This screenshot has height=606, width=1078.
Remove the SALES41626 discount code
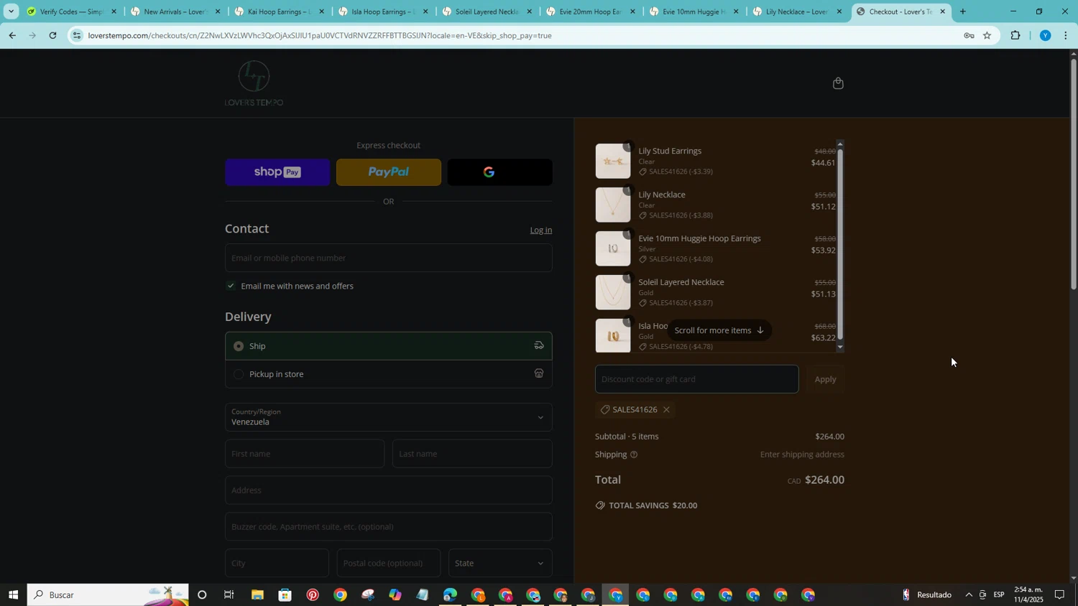tap(666, 410)
